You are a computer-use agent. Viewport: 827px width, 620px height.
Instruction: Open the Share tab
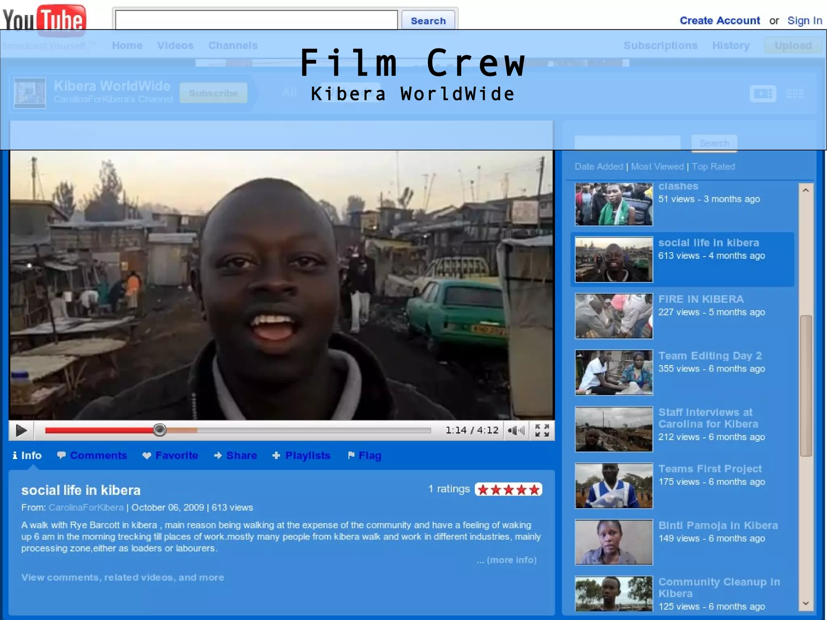coord(235,455)
